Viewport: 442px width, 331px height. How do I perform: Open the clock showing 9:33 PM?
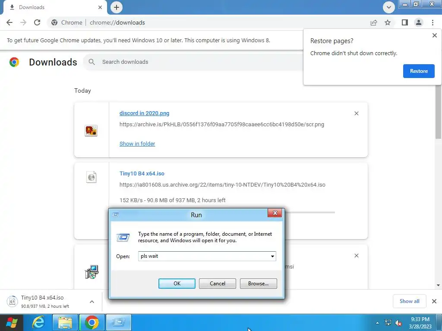pos(420,323)
